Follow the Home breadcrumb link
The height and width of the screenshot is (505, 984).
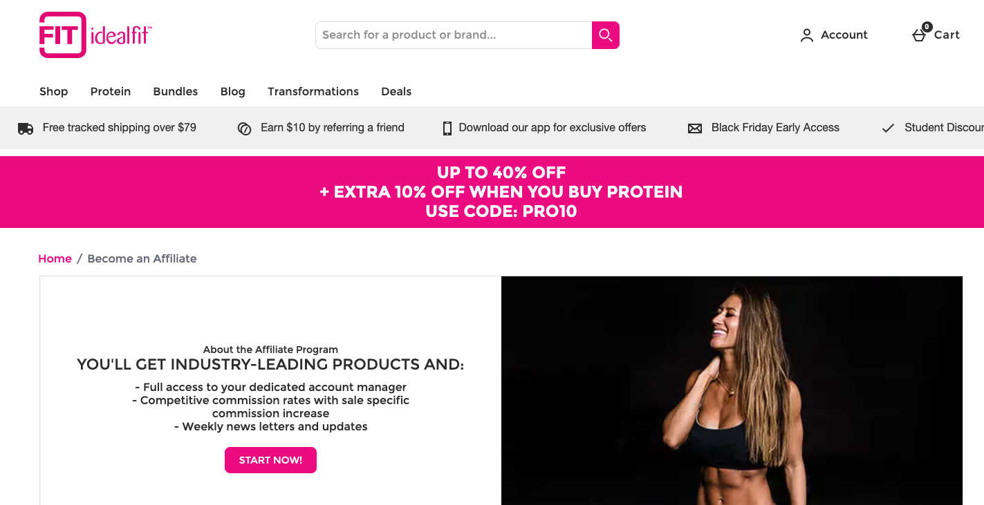pyautogui.click(x=55, y=258)
